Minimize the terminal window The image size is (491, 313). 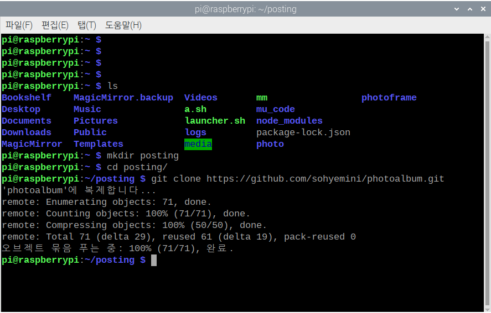point(457,9)
